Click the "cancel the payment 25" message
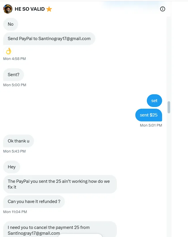This screenshot has height=237, width=188. pyautogui.click(x=60, y=230)
